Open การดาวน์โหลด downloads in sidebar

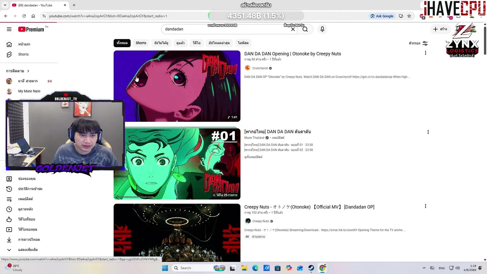[29, 240]
